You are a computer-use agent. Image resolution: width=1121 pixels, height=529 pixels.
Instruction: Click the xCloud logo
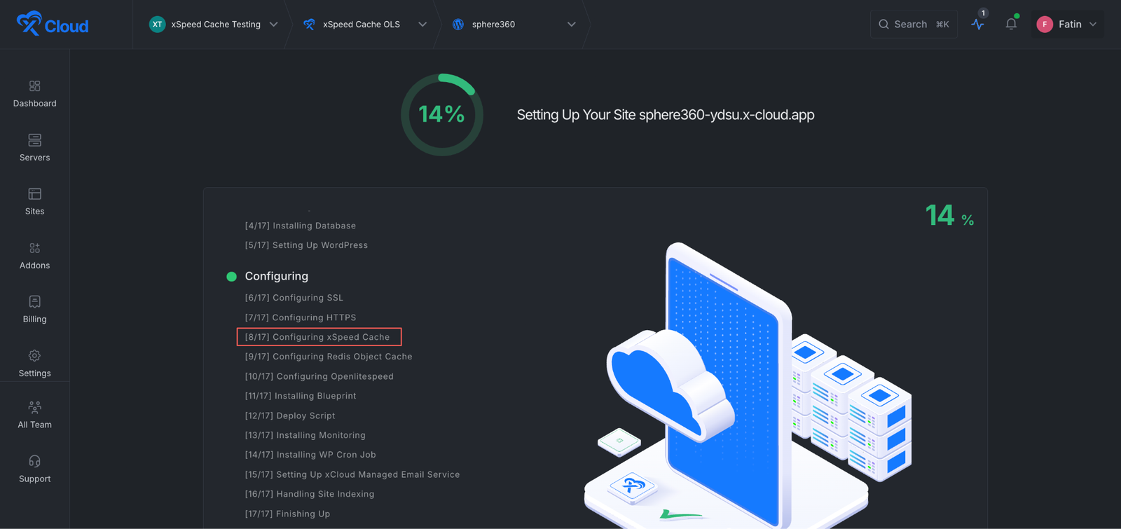(x=53, y=24)
